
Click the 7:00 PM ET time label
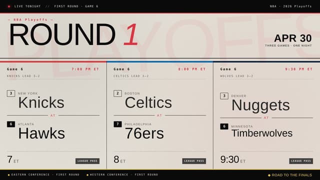[x=85, y=69]
